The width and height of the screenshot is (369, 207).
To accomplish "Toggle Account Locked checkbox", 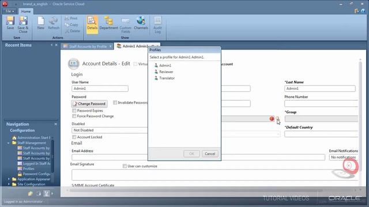I will [74, 137].
